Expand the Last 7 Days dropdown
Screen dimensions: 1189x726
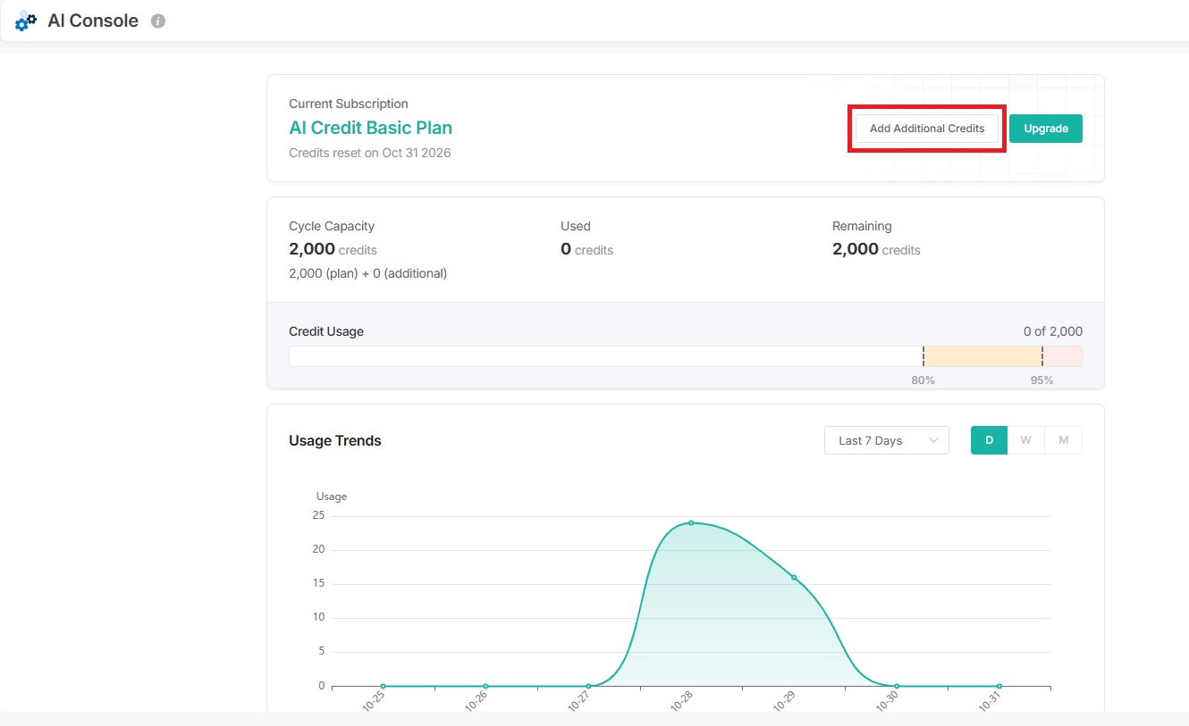pyautogui.click(x=886, y=440)
